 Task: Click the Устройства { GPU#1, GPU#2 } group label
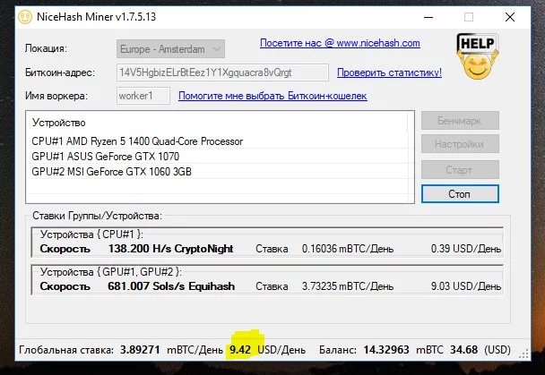click(x=110, y=272)
